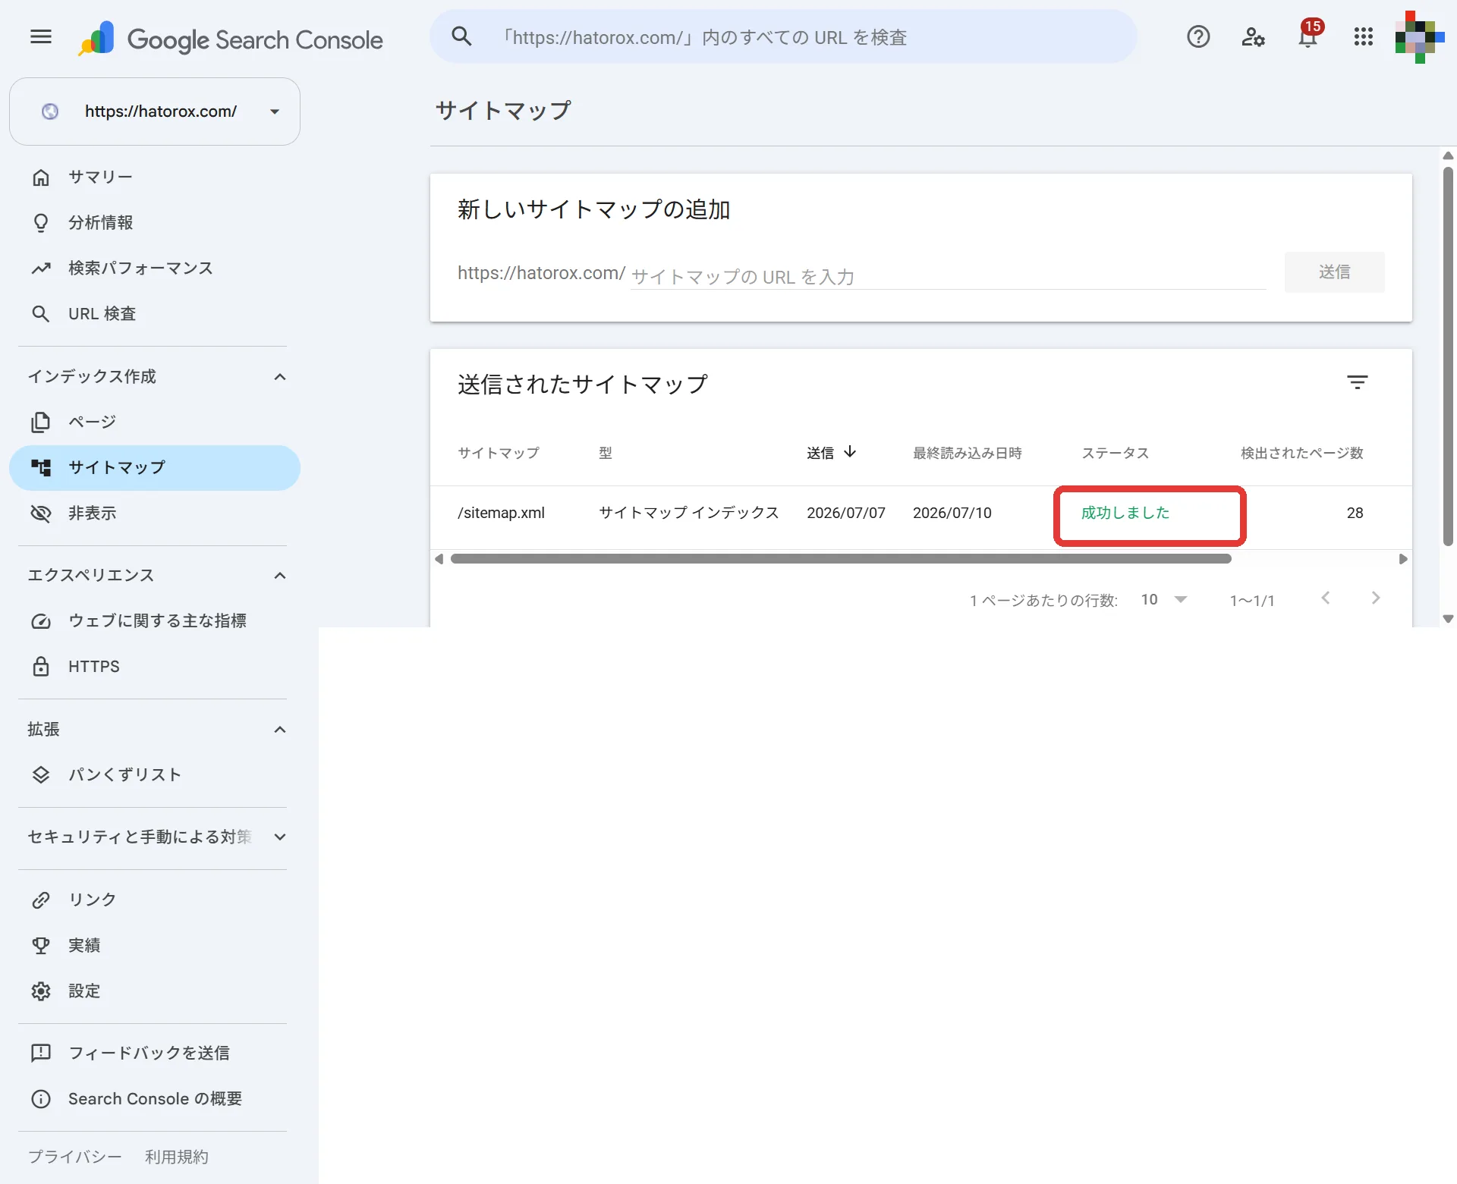Click the magnifier icon for URL 検査
1457x1184 pixels.
pyautogui.click(x=41, y=313)
